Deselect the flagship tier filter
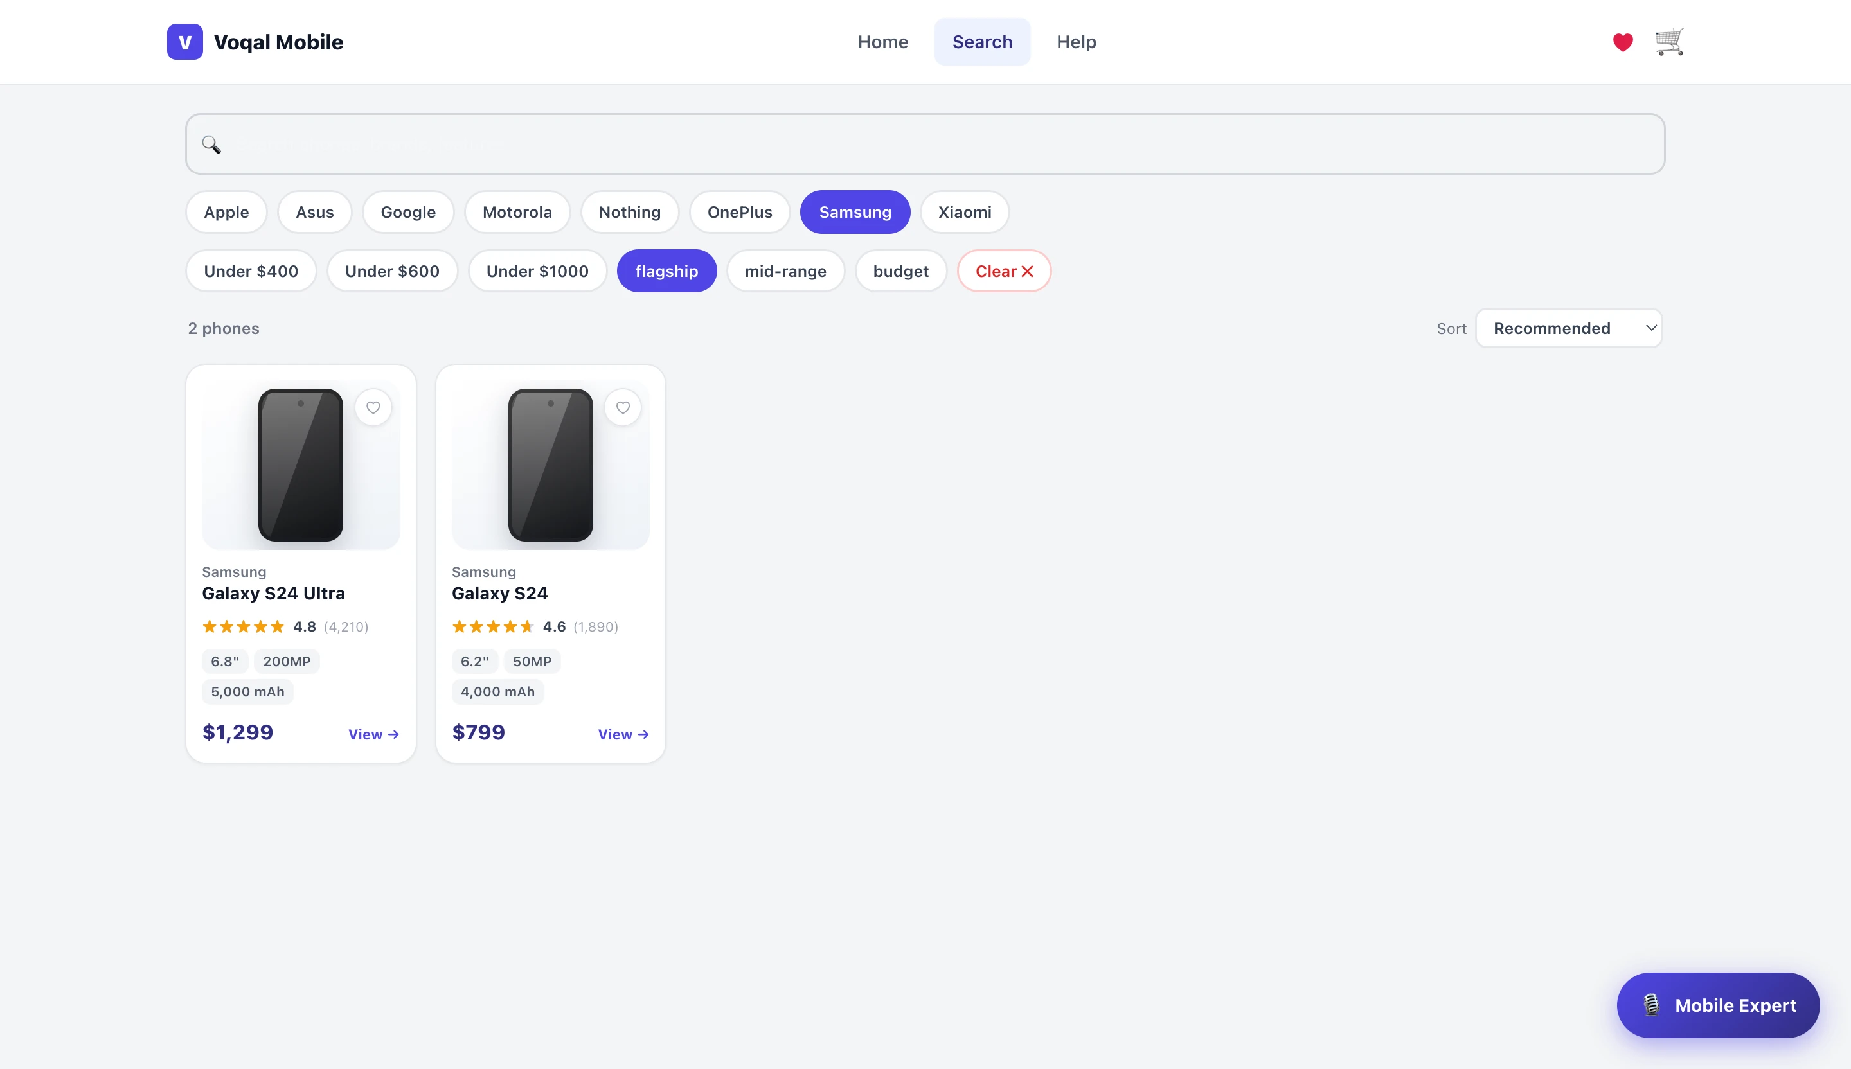1851x1069 pixels. pos(667,271)
